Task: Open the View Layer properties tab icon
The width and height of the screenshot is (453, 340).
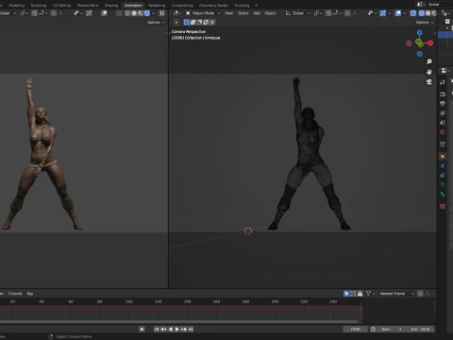Action: tap(443, 113)
